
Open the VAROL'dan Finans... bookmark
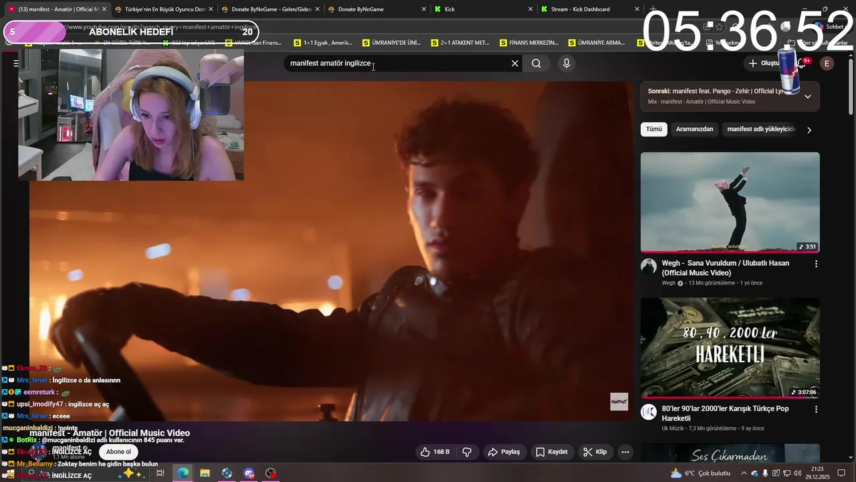[254, 43]
